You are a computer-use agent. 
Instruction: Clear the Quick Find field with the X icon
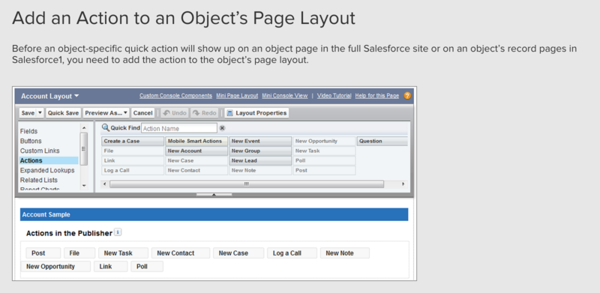222,128
